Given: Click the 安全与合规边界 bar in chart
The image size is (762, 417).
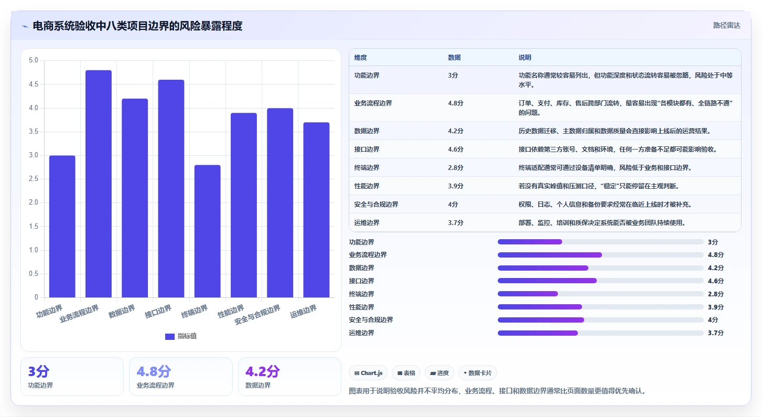Looking at the screenshot, I should [x=280, y=203].
